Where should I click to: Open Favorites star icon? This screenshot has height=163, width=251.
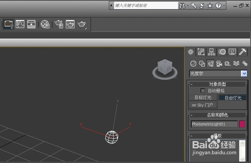(x=210, y=6)
